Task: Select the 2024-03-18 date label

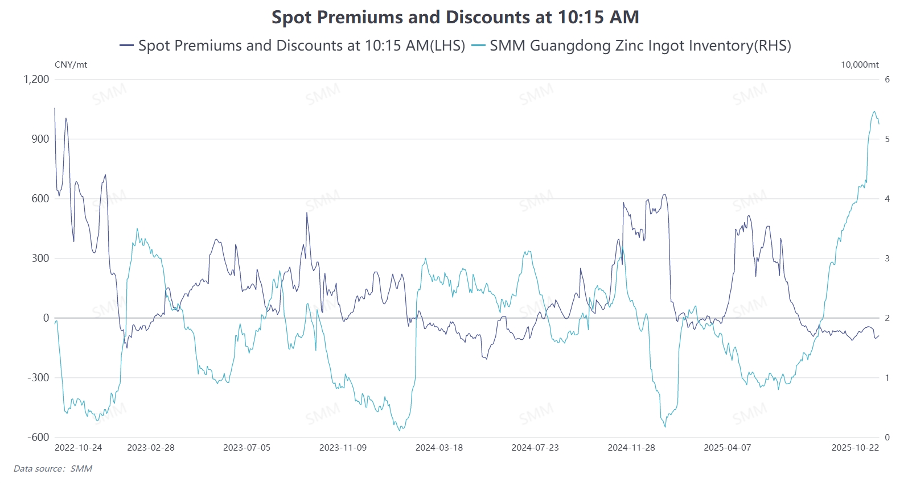Action: pyautogui.click(x=439, y=448)
